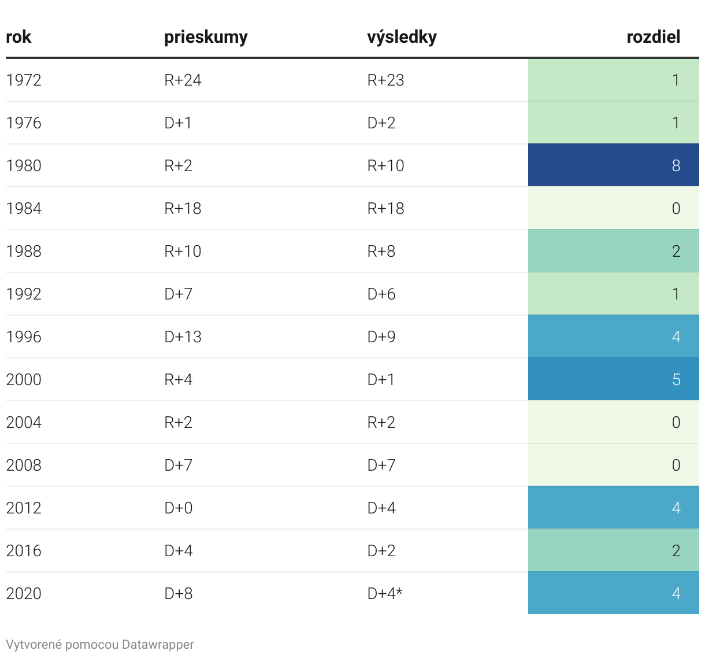Click the 'prieskumy' column header
Screen dimensions: 705x658
[x=206, y=37]
